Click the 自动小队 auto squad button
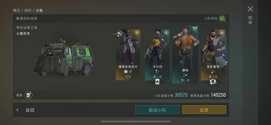This screenshot has width=271, height=125. point(157,110)
